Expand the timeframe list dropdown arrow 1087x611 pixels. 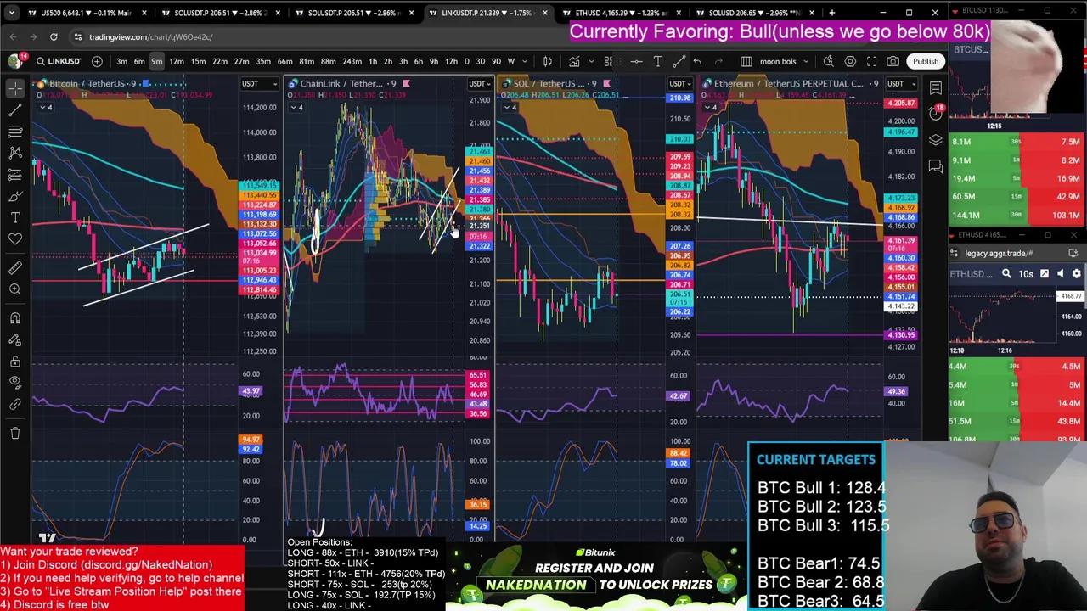(523, 61)
